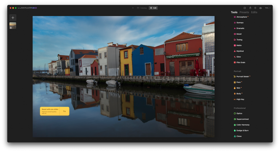The image size is (280, 152).
Task: Open edit history clock icon
Action: (x=255, y=8)
